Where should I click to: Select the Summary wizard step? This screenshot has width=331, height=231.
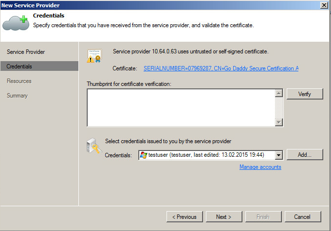point(17,96)
